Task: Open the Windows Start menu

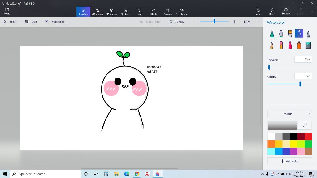Action: (x=5, y=174)
